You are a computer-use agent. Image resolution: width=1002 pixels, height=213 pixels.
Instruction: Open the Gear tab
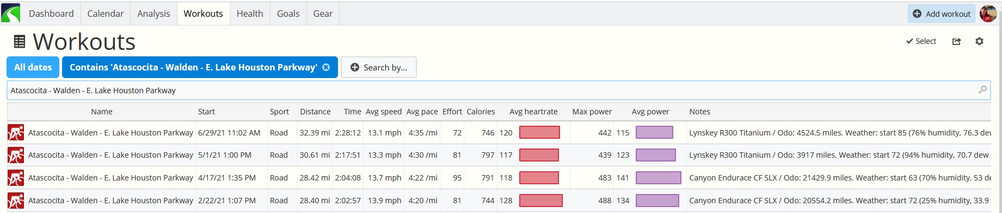tap(323, 14)
